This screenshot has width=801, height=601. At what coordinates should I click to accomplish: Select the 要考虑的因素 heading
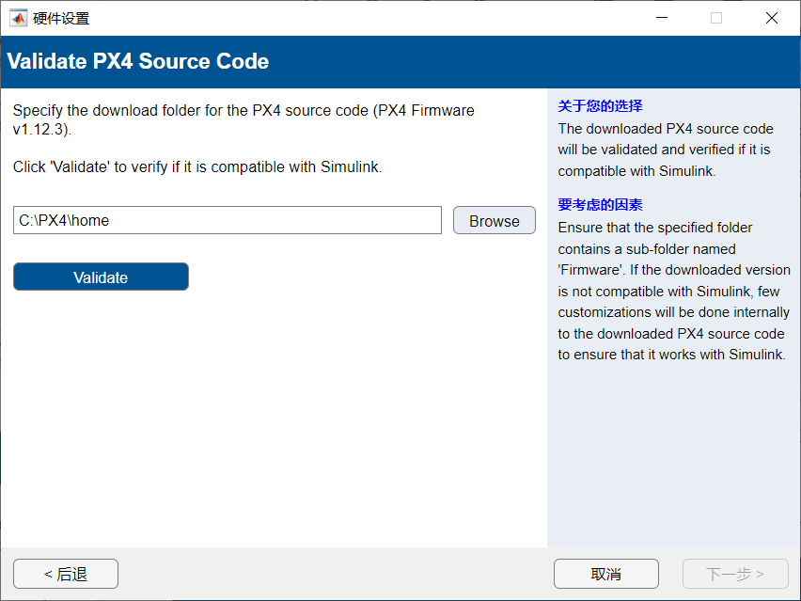(x=600, y=205)
